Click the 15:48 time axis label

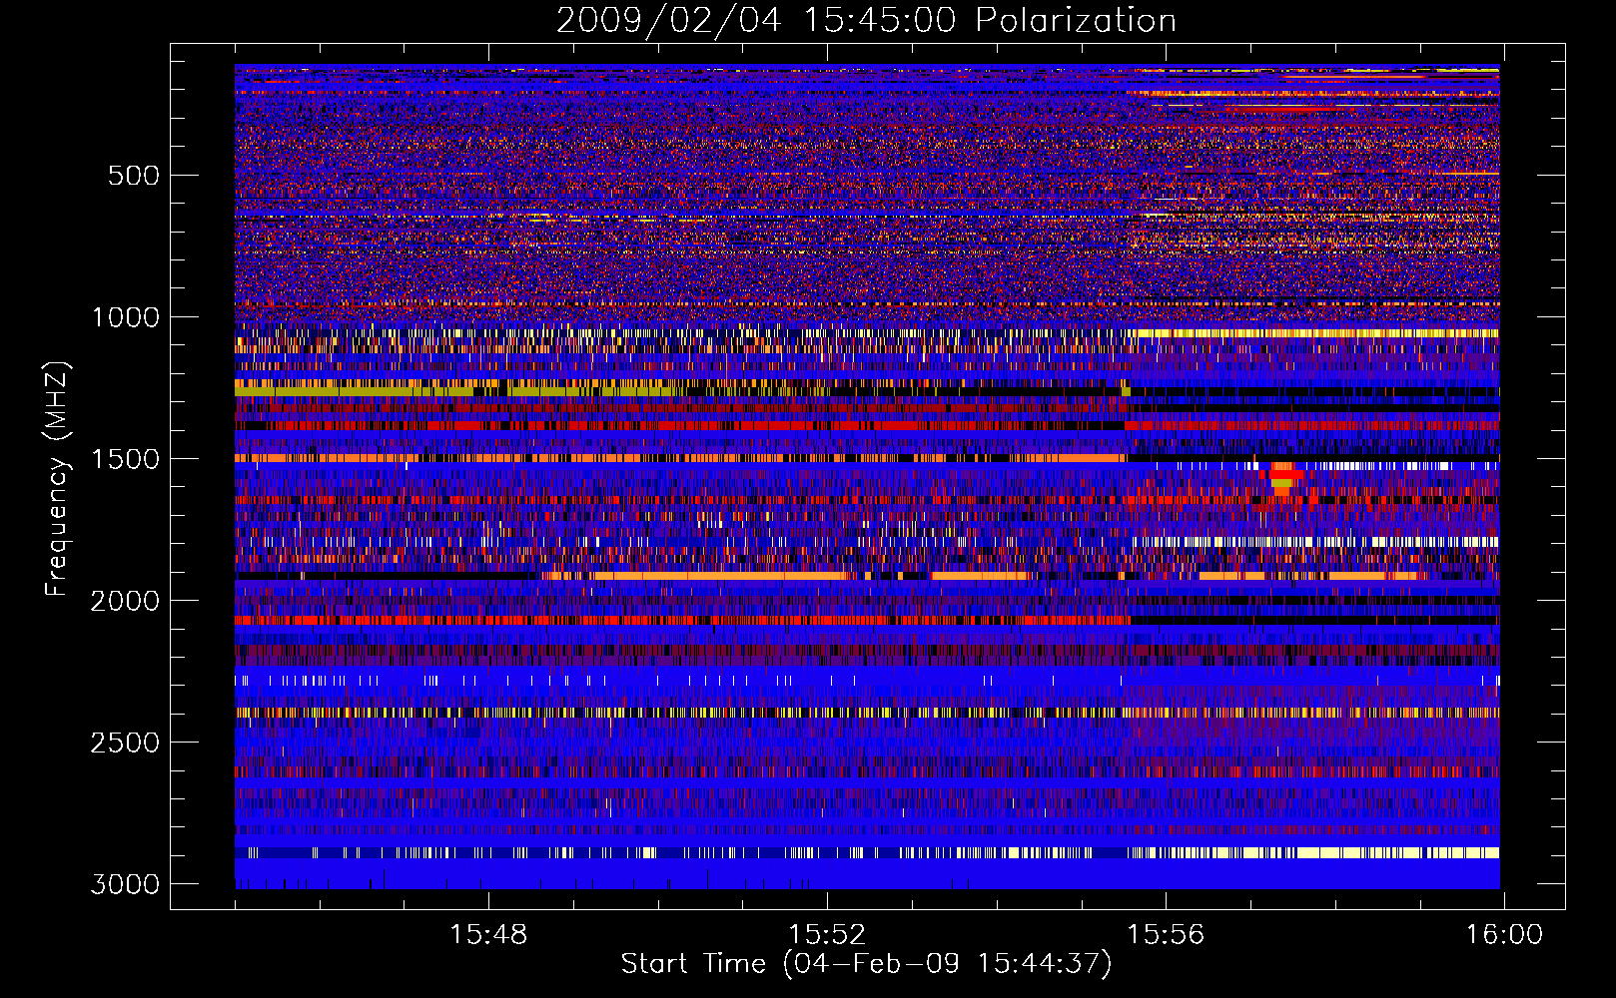pyautogui.click(x=488, y=935)
